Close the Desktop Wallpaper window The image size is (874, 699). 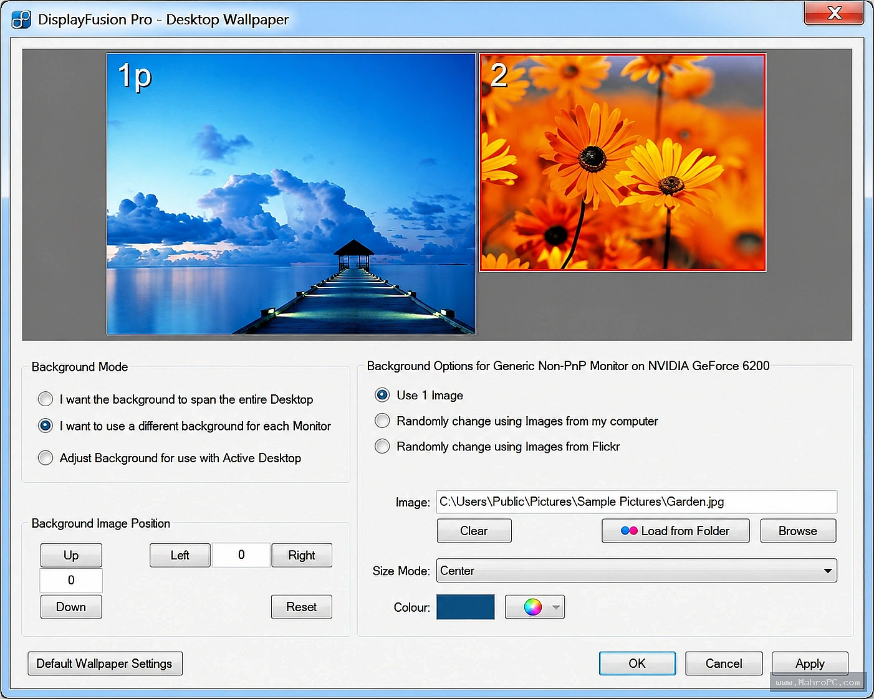coord(834,13)
